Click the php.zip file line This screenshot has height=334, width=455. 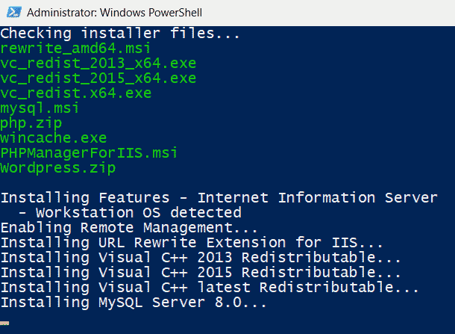31,123
